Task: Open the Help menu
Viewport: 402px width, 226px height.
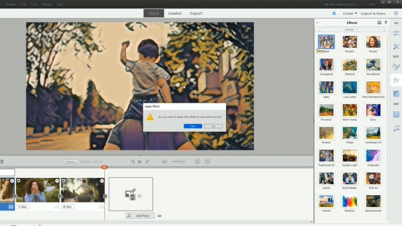Action: coord(60,4)
